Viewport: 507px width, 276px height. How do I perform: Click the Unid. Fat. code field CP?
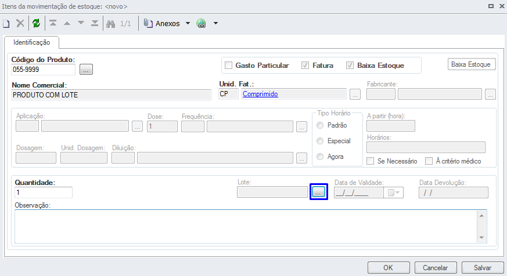pos(228,94)
